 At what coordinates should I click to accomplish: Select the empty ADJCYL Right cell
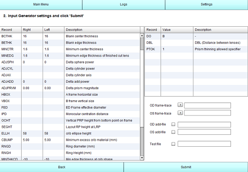[x=32, y=69]
